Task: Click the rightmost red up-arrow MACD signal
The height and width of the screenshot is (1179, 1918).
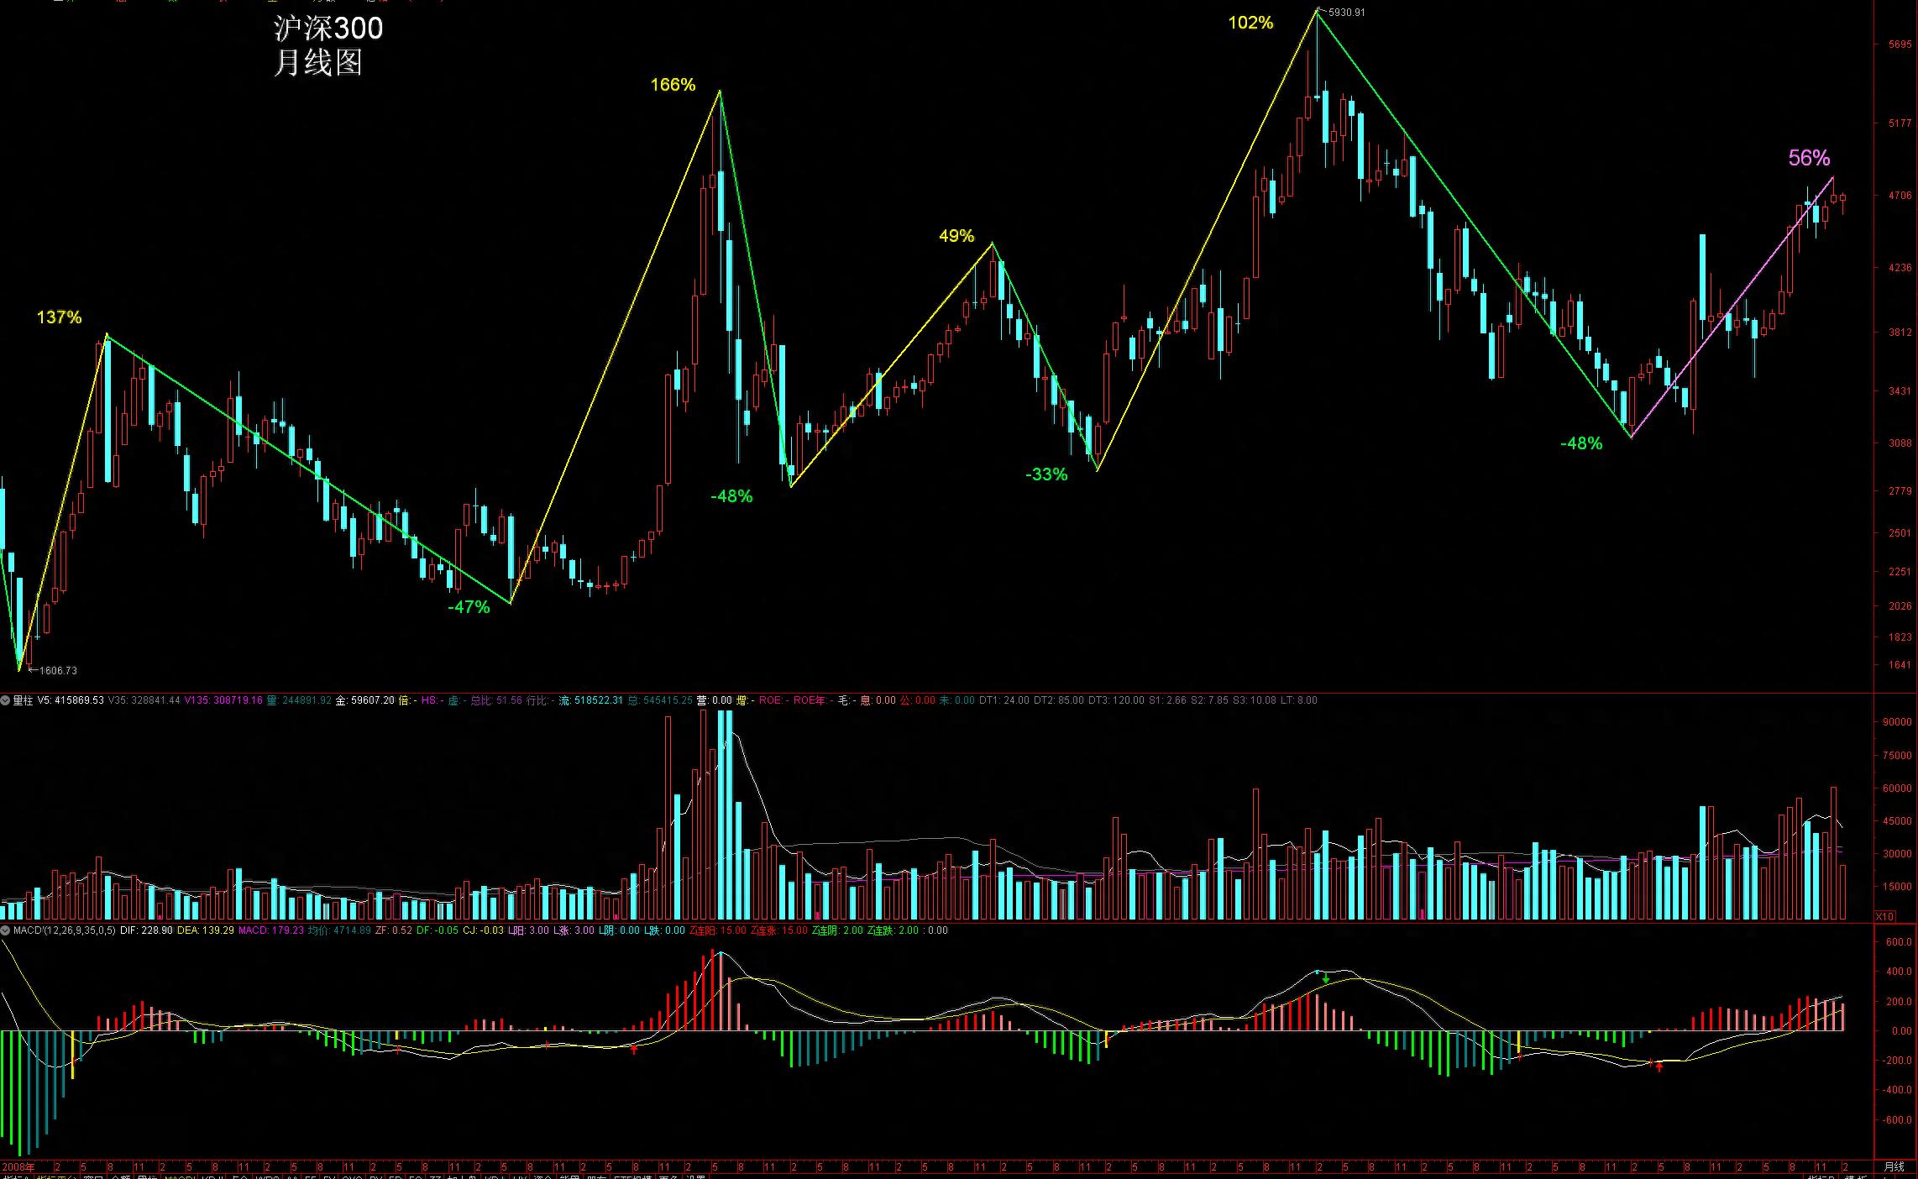Action: tap(1659, 1067)
